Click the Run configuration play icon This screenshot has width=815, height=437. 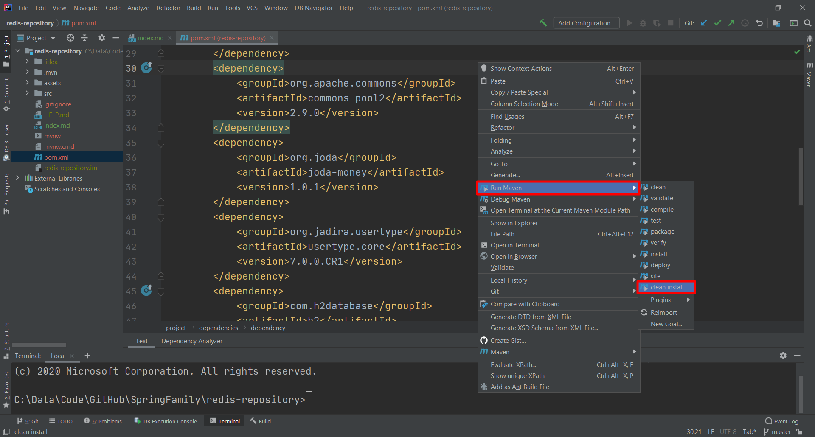pyautogui.click(x=630, y=23)
